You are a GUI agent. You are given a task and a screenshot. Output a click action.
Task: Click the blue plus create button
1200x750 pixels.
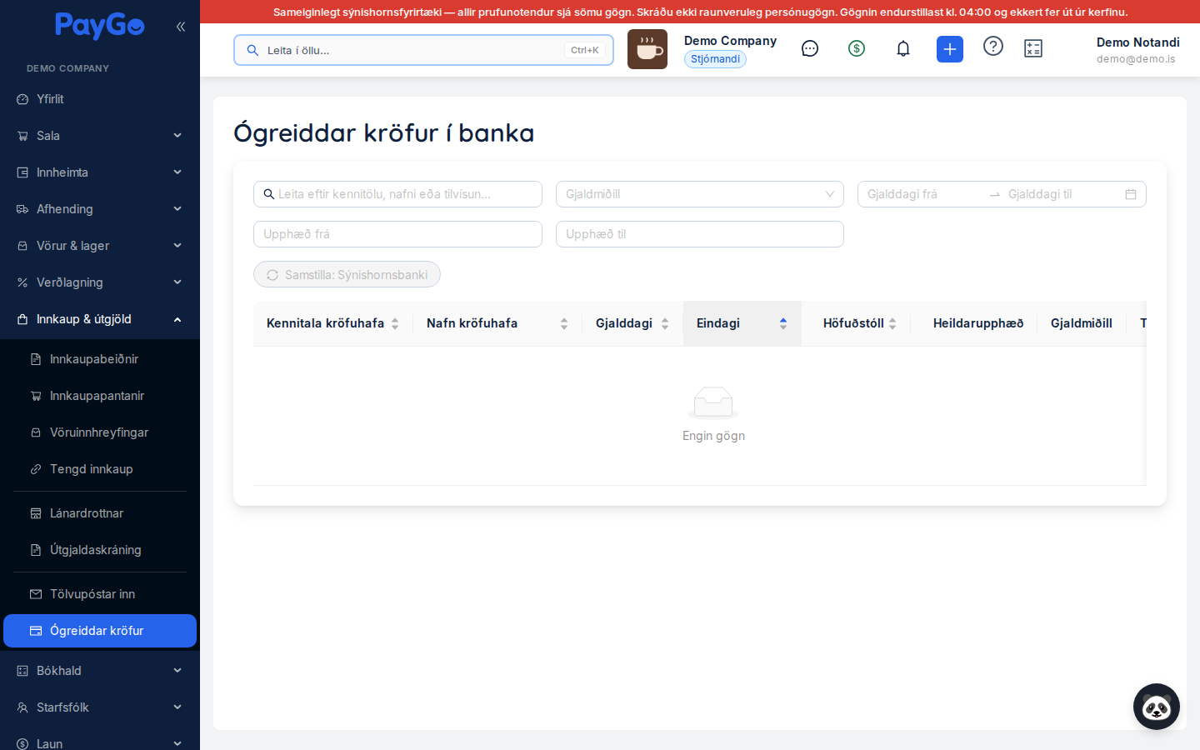[x=950, y=49]
